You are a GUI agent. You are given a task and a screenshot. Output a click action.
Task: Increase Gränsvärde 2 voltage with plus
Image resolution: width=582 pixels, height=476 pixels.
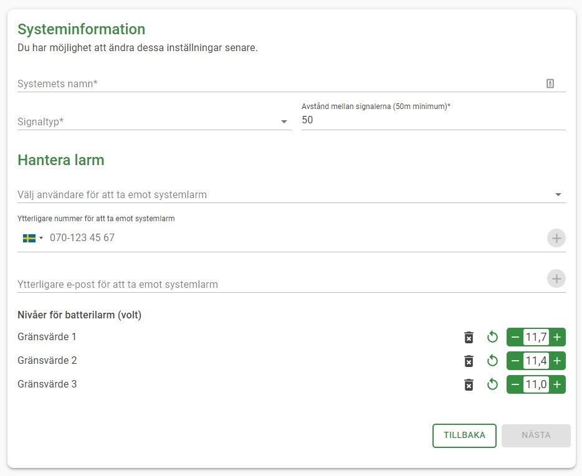click(557, 361)
